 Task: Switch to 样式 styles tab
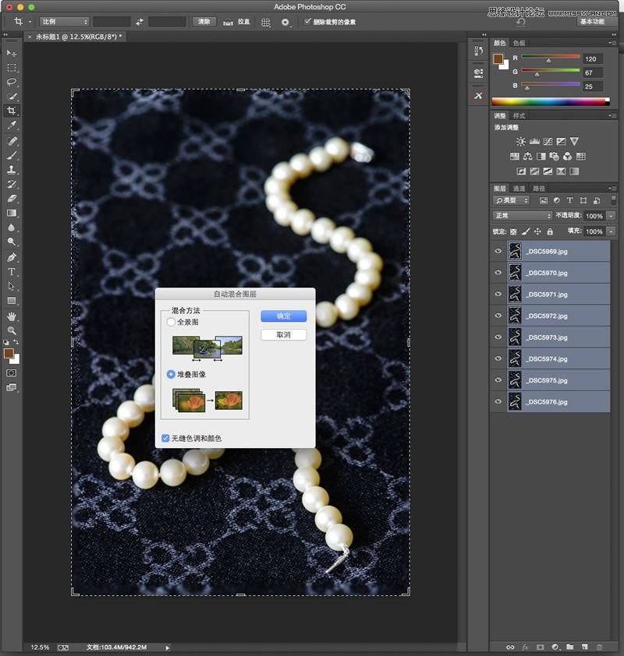(x=519, y=116)
